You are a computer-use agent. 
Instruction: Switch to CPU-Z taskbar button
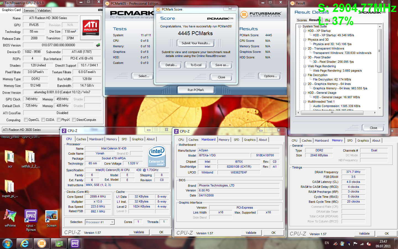tap(75, 244)
